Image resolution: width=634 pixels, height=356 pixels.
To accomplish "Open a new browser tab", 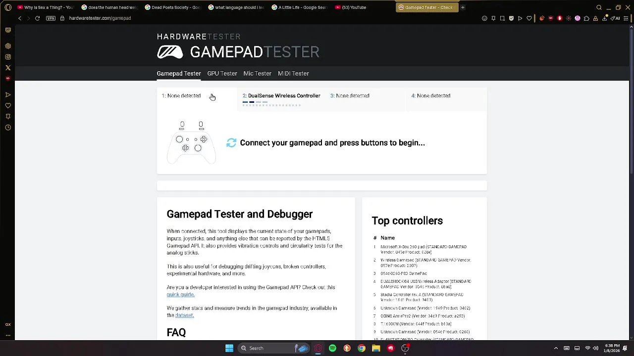I will [463, 7].
